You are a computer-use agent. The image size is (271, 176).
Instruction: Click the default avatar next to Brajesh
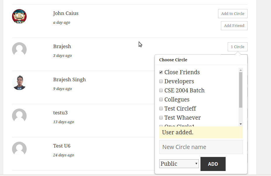pos(19,50)
